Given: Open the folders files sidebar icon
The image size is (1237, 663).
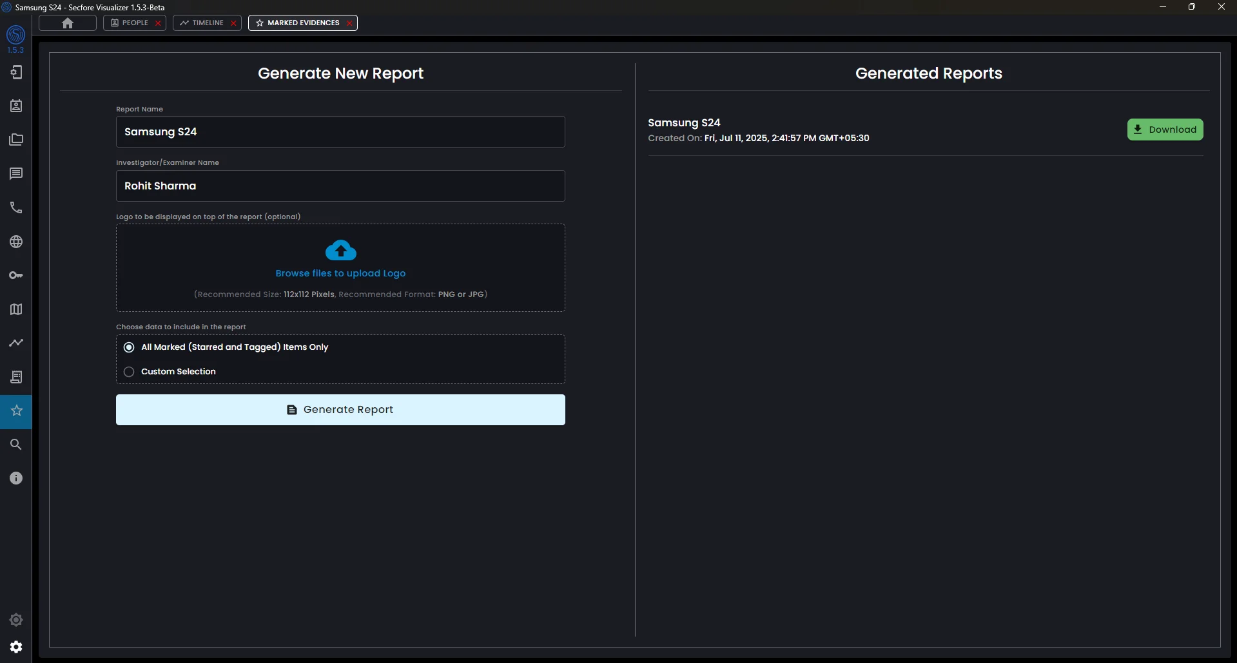Looking at the screenshot, I should pyautogui.click(x=15, y=140).
